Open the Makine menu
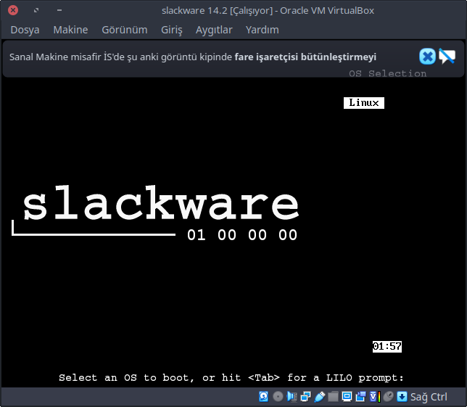 click(70, 30)
